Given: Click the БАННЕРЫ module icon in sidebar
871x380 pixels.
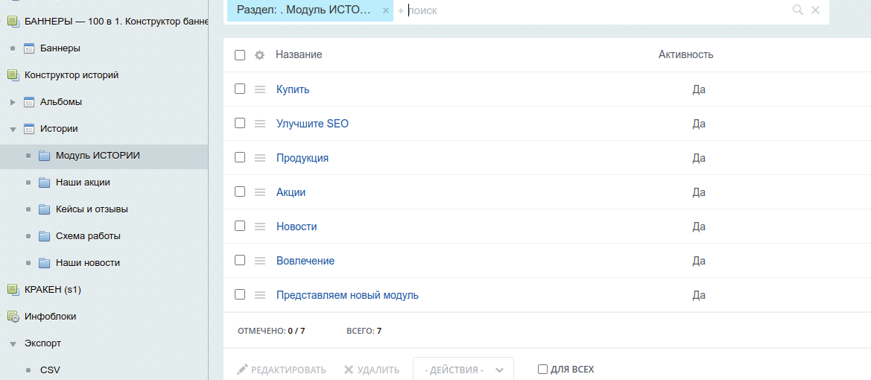Looking at the screenshot, I should [x=13, y=22].
